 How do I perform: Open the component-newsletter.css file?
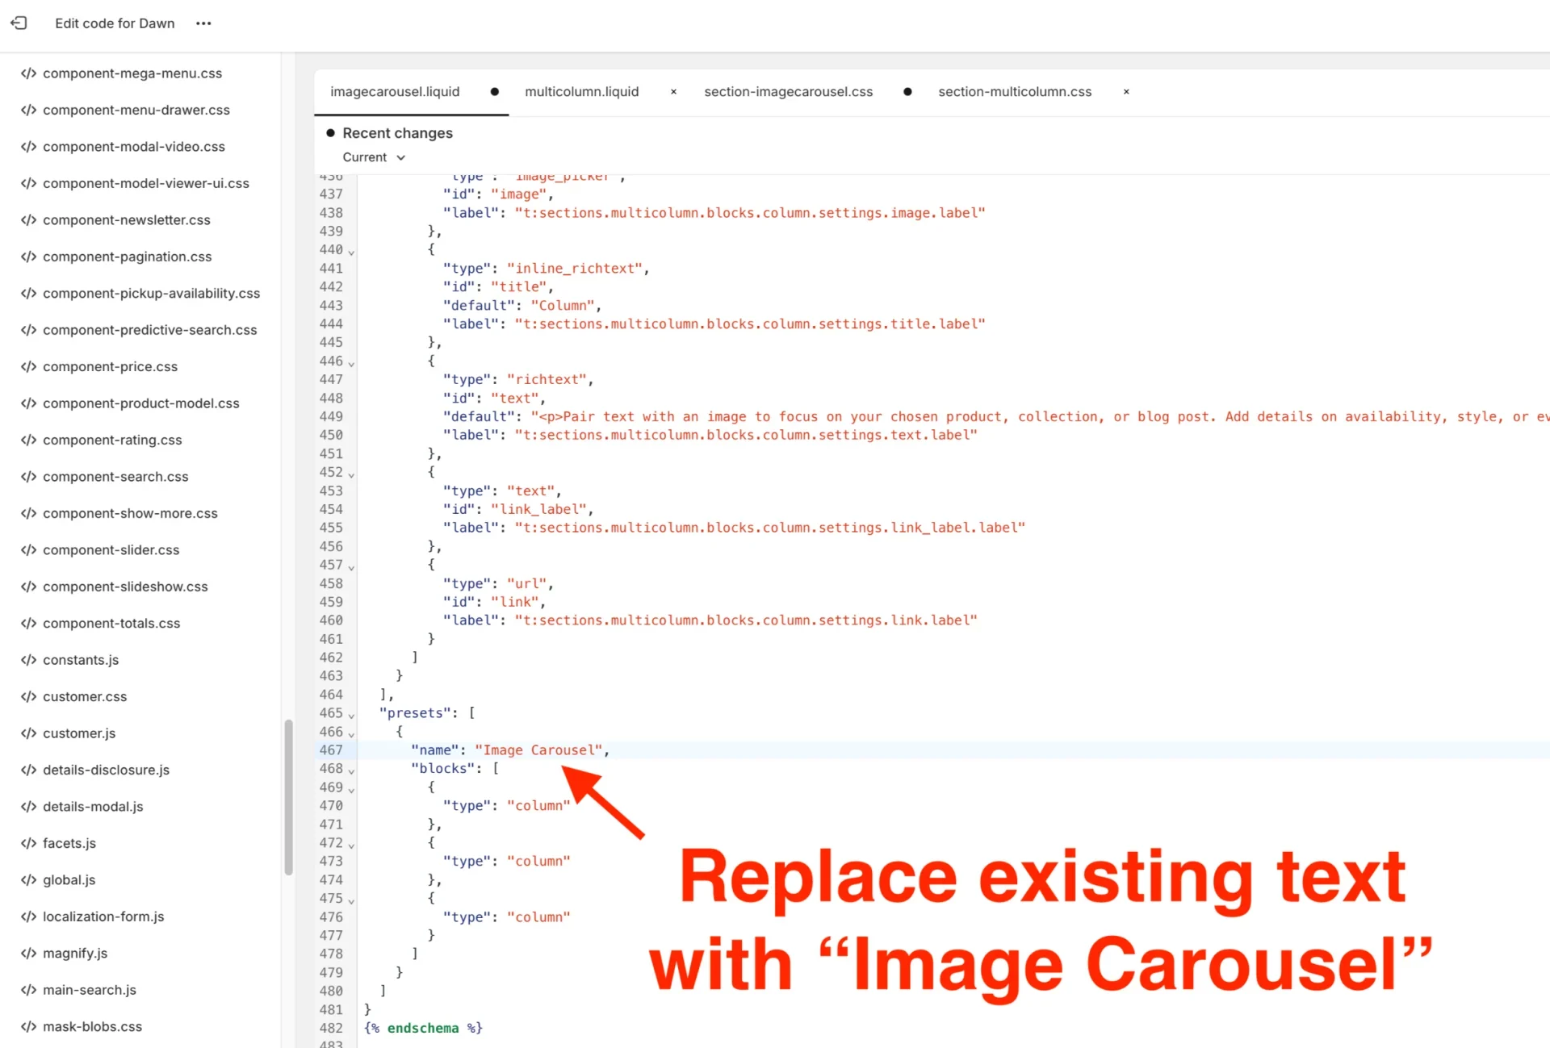(x=126, y=219)
